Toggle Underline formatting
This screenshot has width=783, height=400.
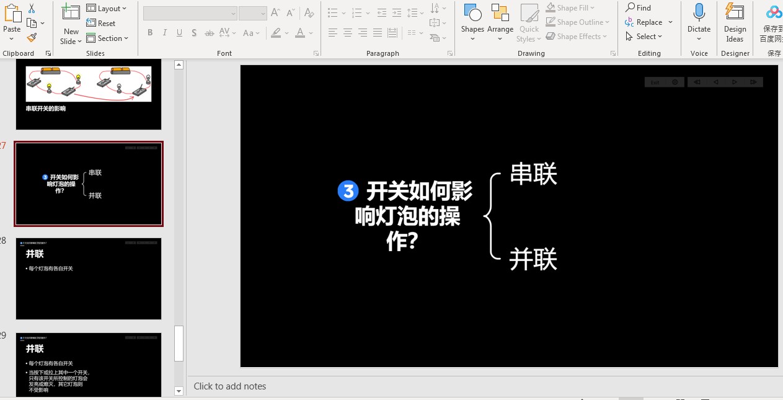[x=179, y=33]
